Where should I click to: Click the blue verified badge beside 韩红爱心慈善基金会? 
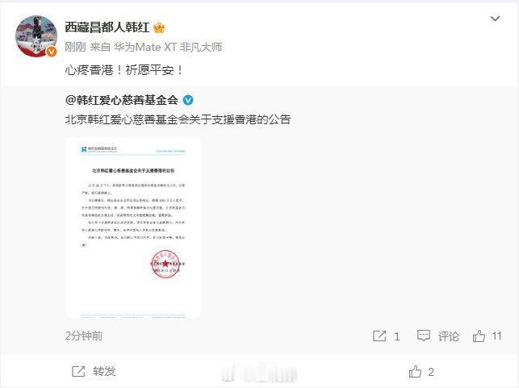pyautogui.click(x=188, y=100)
